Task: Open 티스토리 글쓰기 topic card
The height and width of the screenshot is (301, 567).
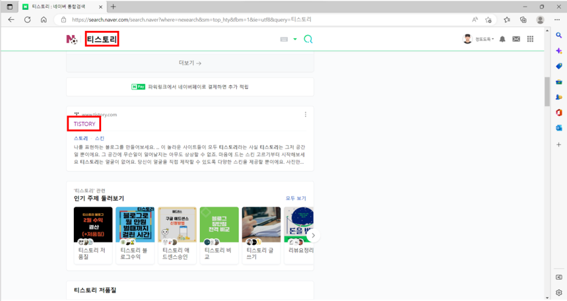Action: [x=261, y=235]
